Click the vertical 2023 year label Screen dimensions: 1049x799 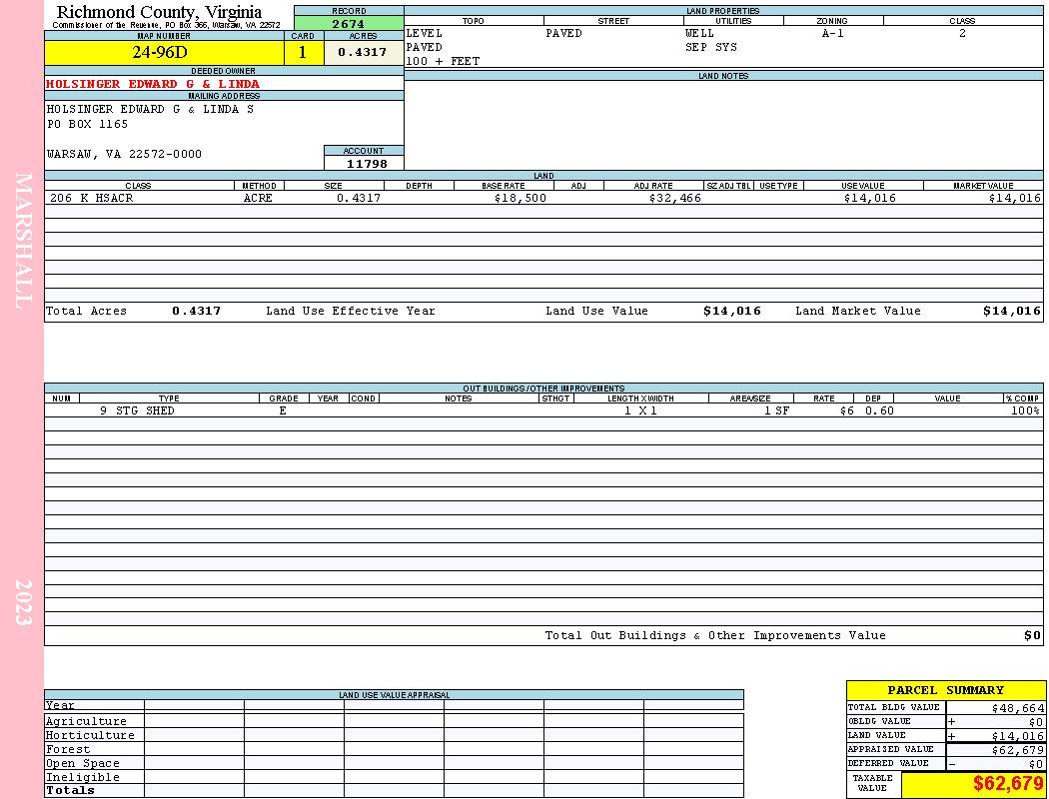(x=23, y=602)
